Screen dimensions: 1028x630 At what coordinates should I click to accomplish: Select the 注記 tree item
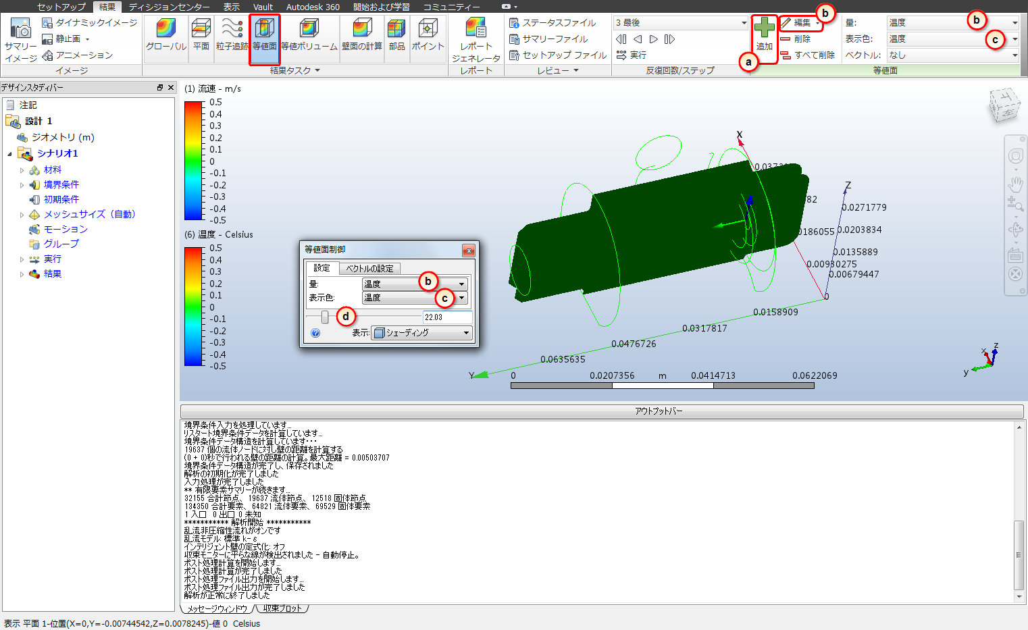pos(28,105)
